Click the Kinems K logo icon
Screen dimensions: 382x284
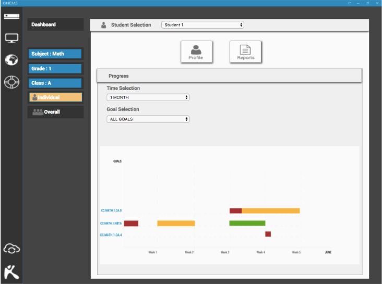[11, 271]
